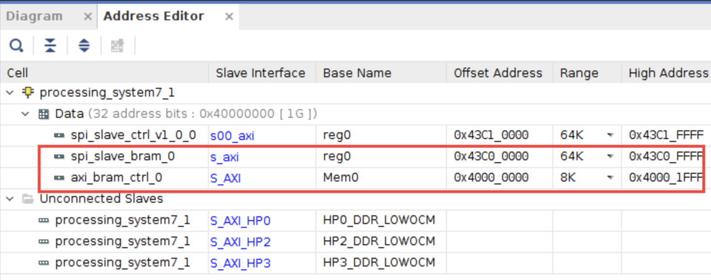The height and width of the screenshot is (280, 711).
Task: Click segment icon beside spi_slave_bram_0
Action: (x=59, y=156)
